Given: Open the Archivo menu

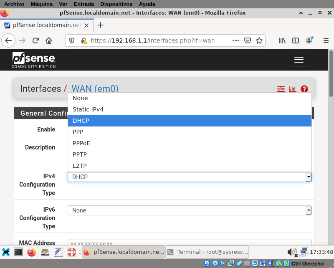Looking at the screenshot, I should 14,4.
